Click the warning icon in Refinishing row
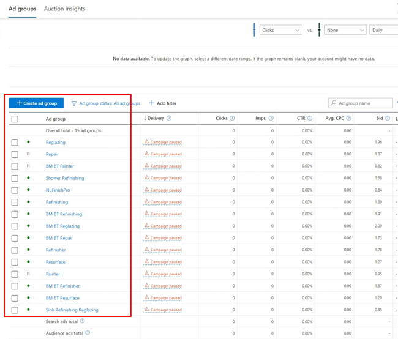 pyautogui.click(x=146, y=201)
